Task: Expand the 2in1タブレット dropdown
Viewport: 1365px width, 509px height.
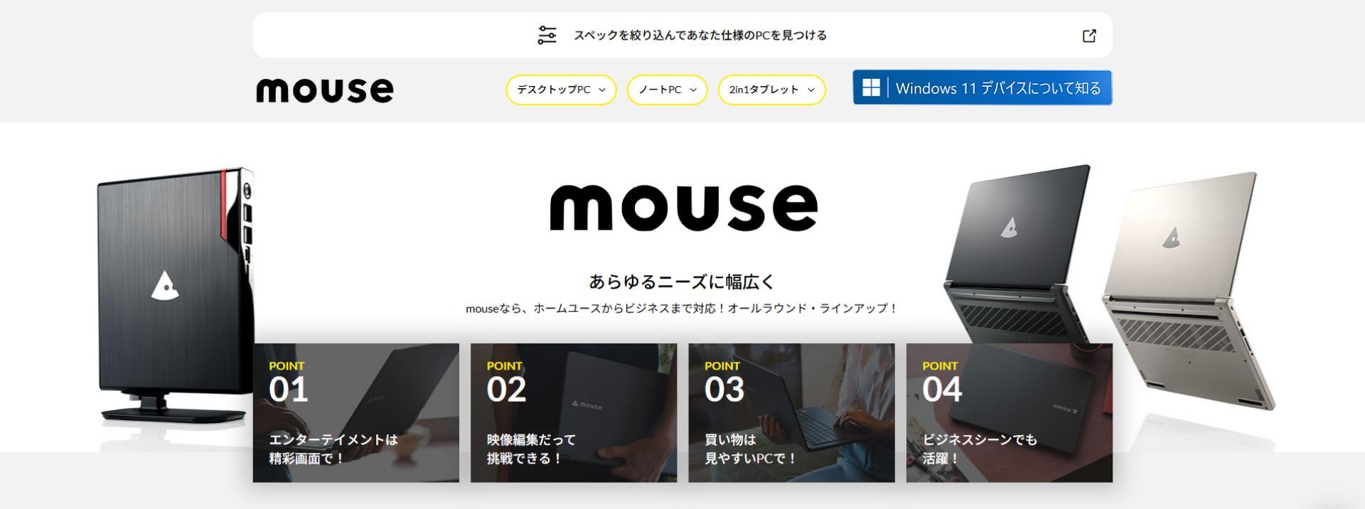Action: click(771, 90)
